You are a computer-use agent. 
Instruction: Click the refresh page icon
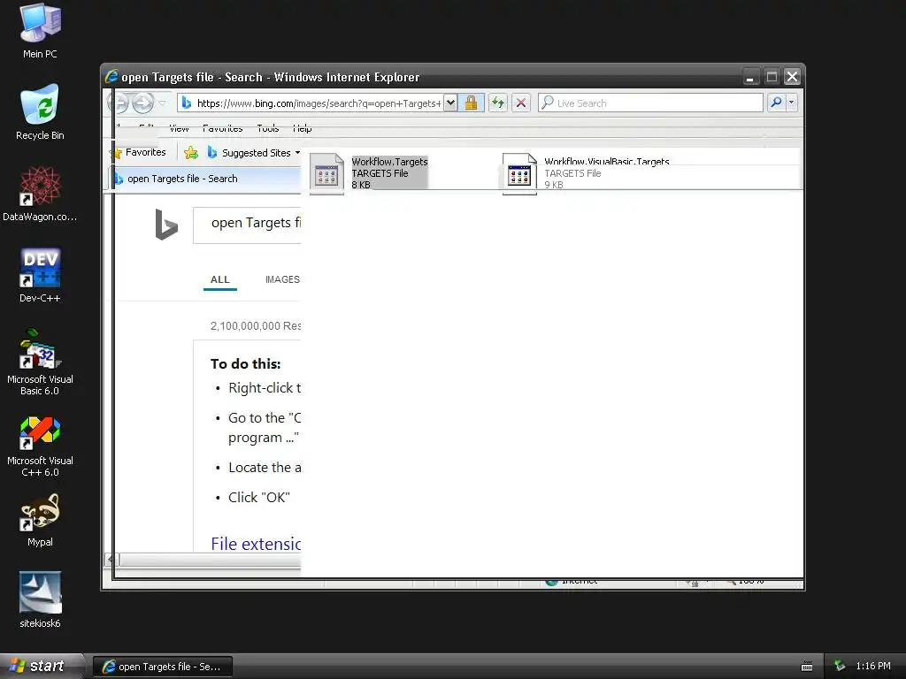[497, 103]
